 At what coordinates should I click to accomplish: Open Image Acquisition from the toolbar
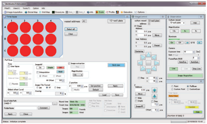point(13,12)
